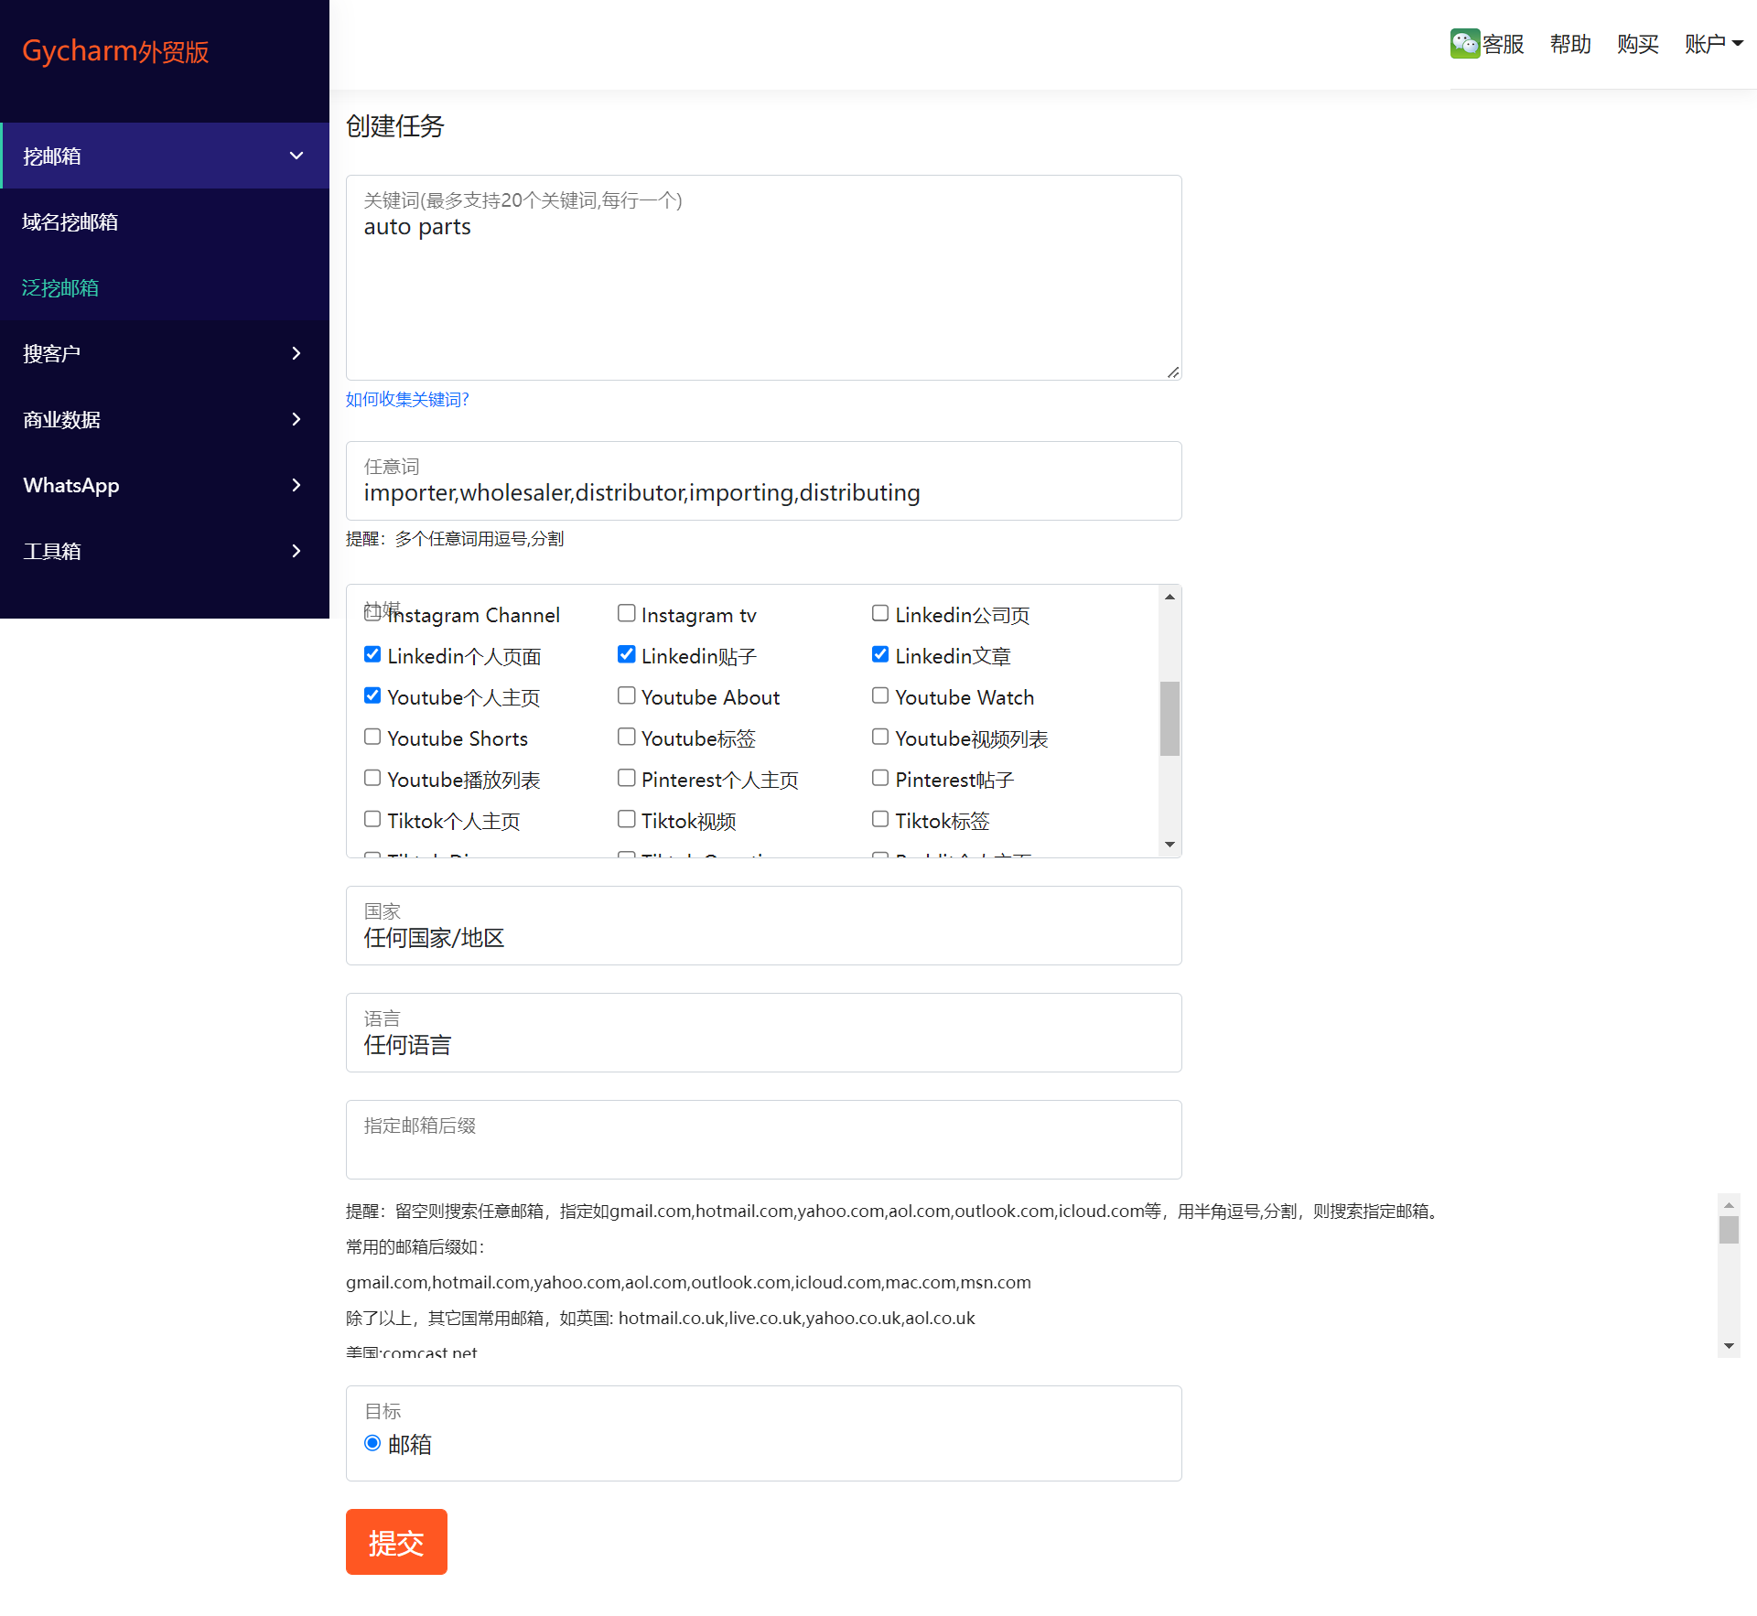This screenshot has height=1616, width=1757.
Task: Open the 购买 purchase link
Action: (x=1637, y=44)
